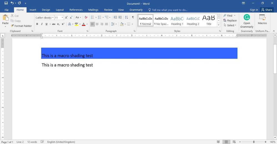Increase paragraph indent
The image size is (277, 144).
coord(120,17)
